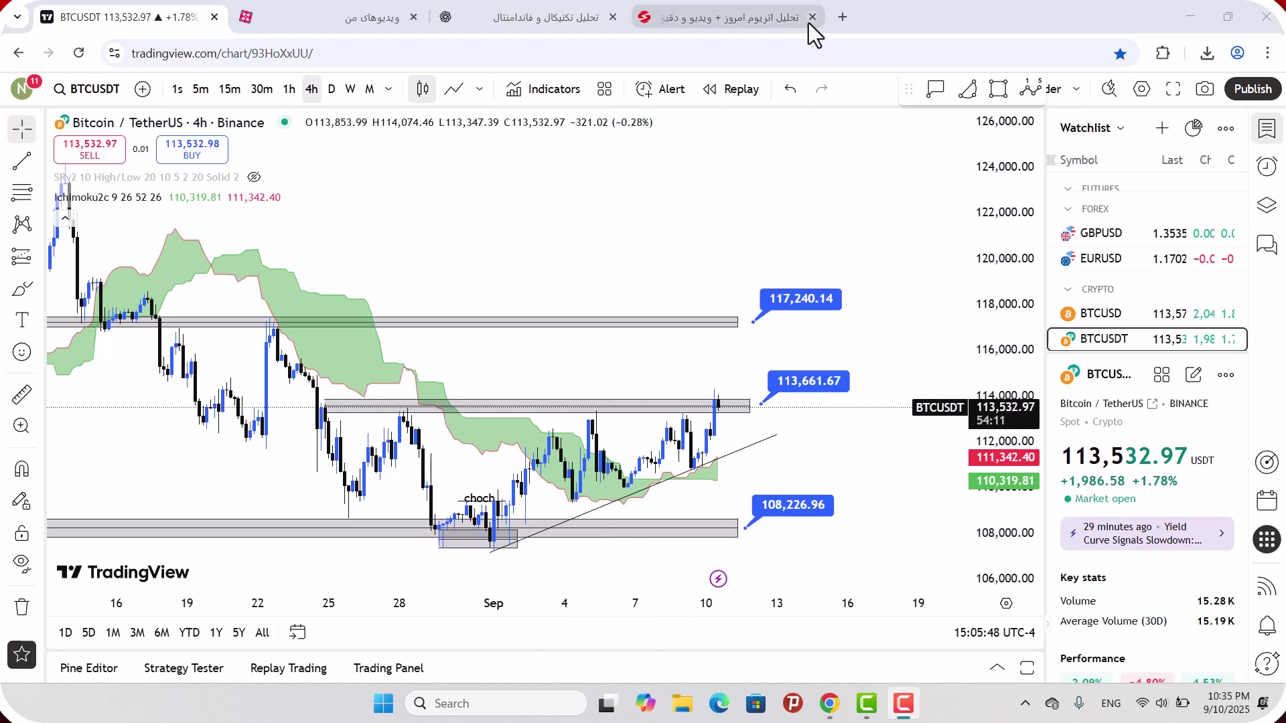1286x723 pixels.
Task: Select the trend line drawing tool
Action: click(21, 161)
